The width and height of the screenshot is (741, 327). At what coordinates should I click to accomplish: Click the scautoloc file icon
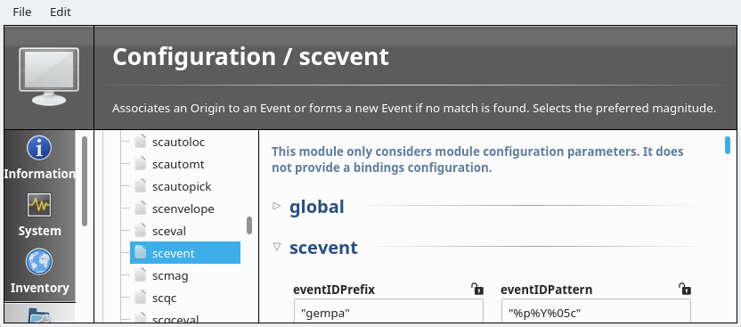point(141,142)
